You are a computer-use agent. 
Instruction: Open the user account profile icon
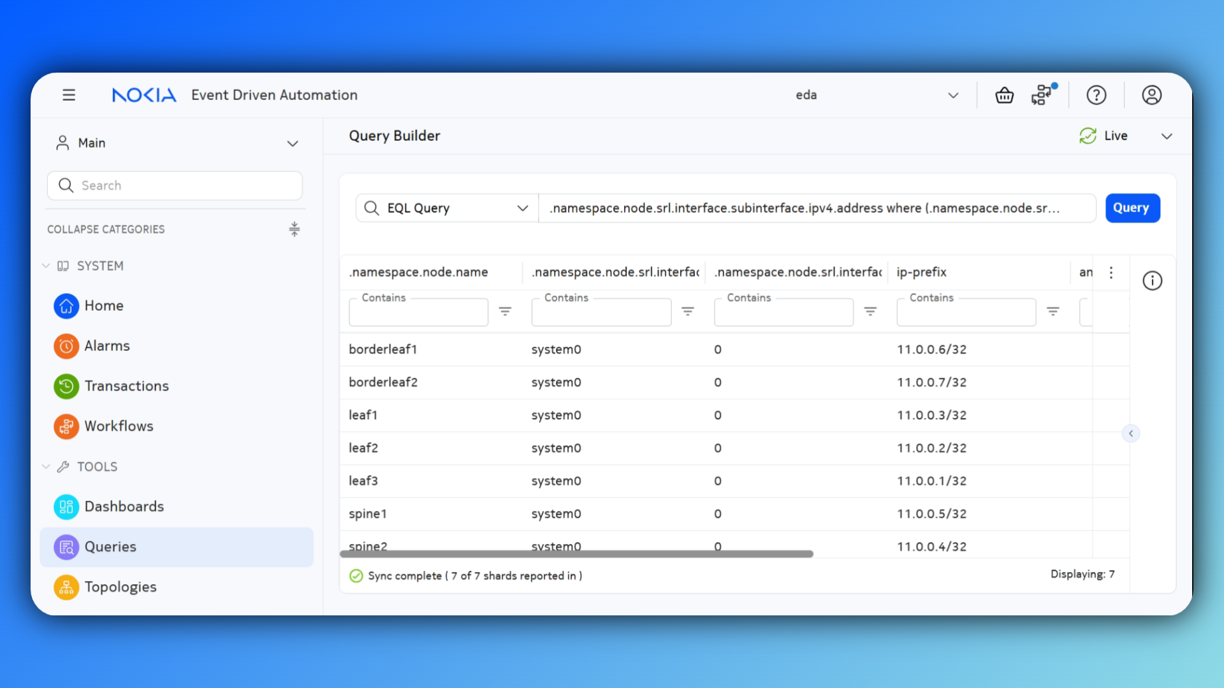click(x=1151, y=95)
